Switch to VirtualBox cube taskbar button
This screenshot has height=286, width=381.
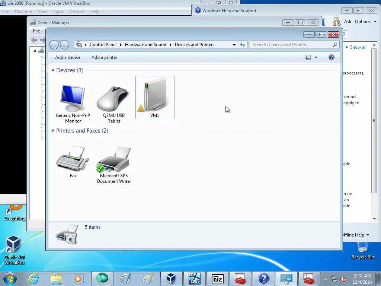(171, 279)
